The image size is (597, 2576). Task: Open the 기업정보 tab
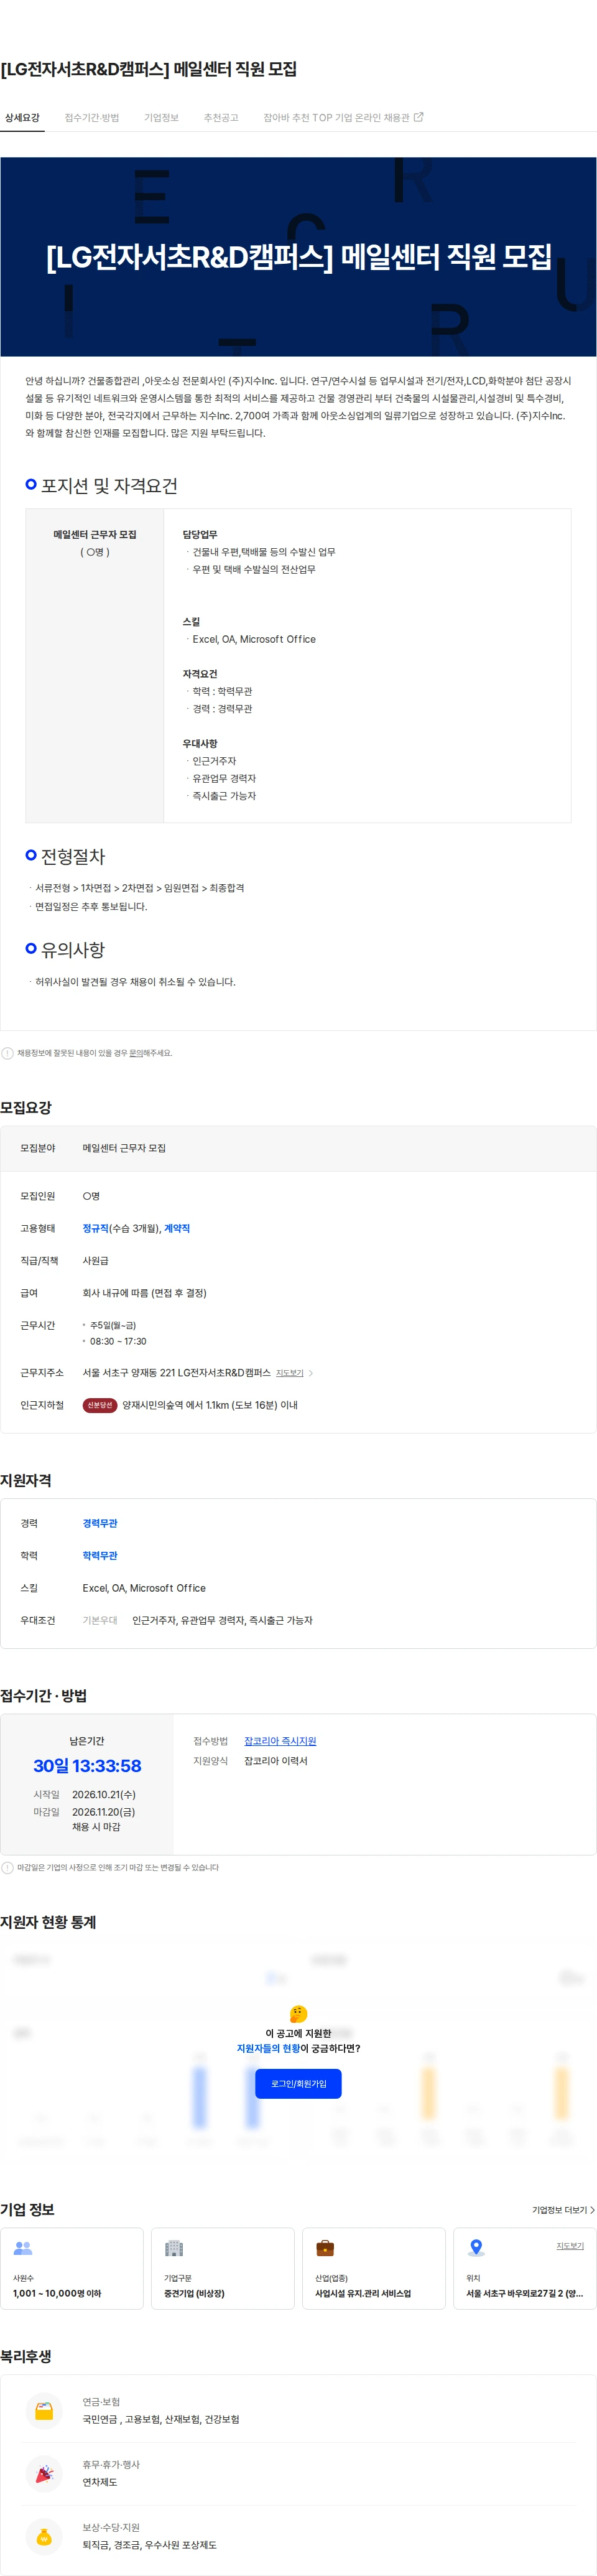161,118
